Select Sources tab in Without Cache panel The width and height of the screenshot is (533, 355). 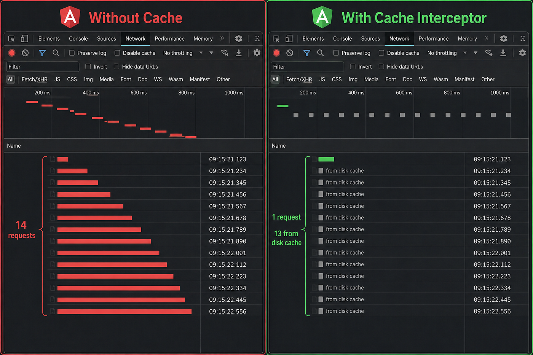[107, 38]
